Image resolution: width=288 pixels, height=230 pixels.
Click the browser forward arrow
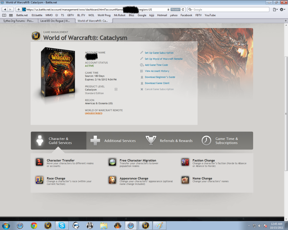pyautogui.click(x=10, y=10)
